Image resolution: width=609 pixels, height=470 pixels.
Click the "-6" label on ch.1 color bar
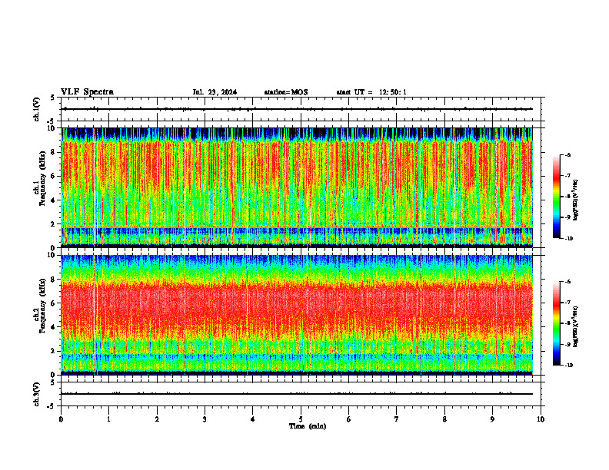(x=567, y=154)
